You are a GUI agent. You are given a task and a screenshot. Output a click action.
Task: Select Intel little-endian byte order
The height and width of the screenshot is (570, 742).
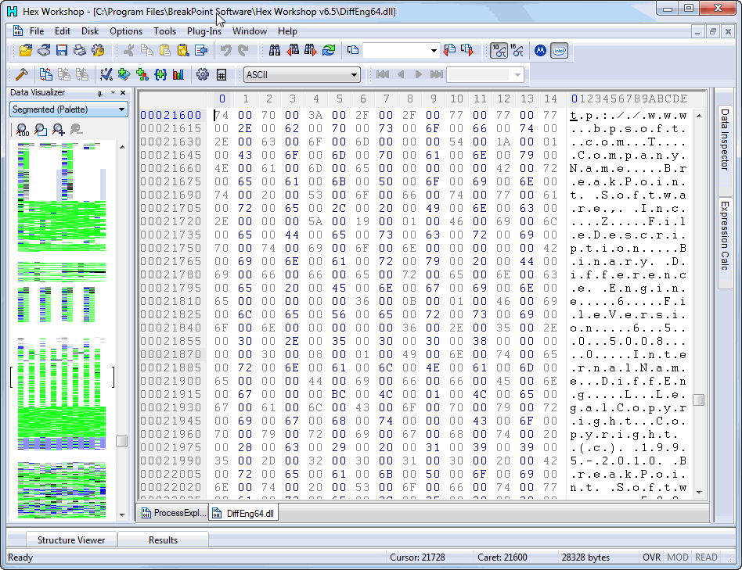[x=560, y=51]
